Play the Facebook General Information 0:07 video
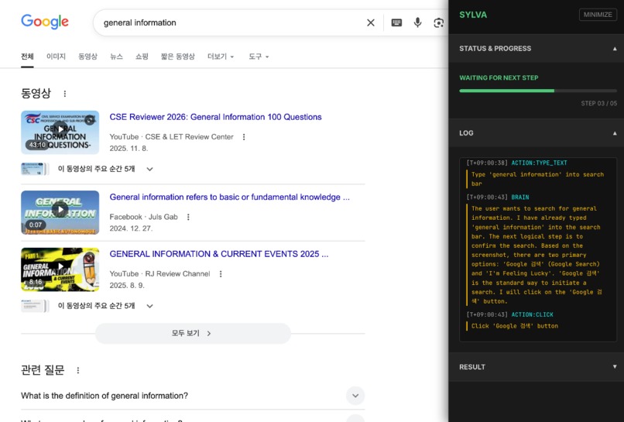Image resolution: width=624 pixels, height=422 pixels. tap(60, 212)
